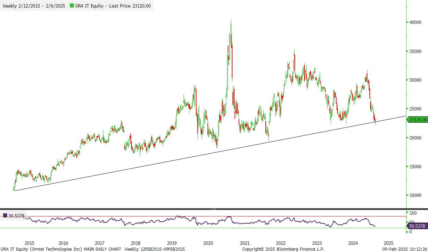The image size is (428, 252).
Task: Click the 2020 year label on time axis
Action: tap(208, 243)
